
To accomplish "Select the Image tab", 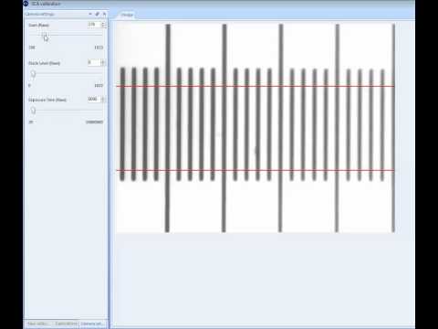I will pyautogui.click(x=127, y=15).
